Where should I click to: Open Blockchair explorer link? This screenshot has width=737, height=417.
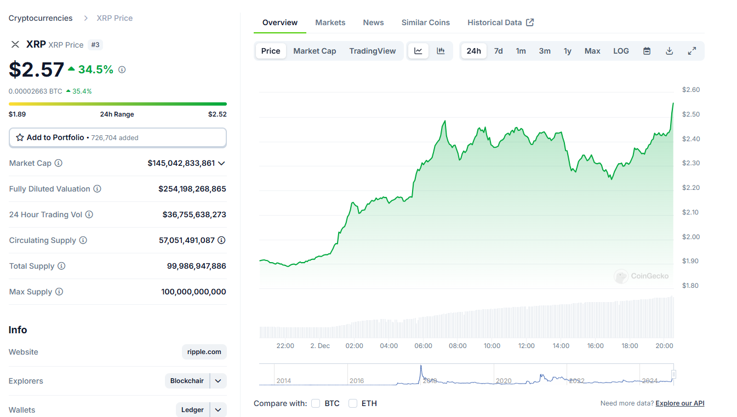(x=187, y=381)
